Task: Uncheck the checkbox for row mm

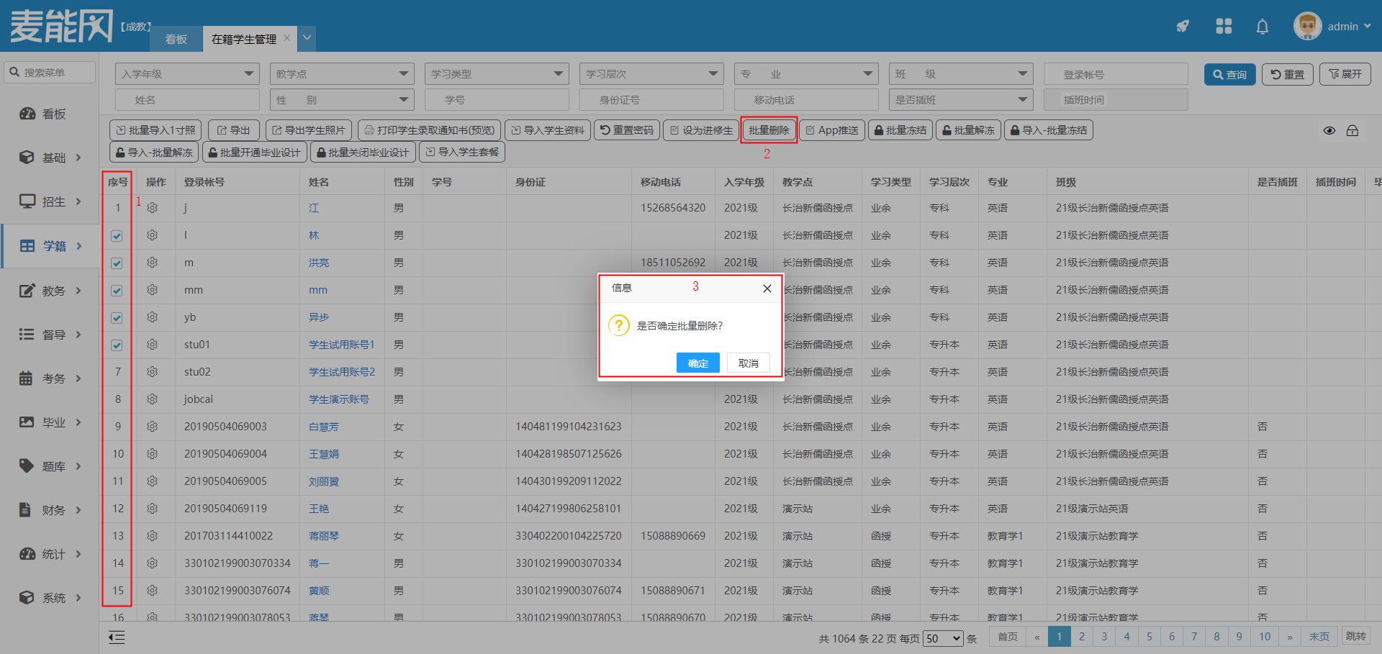Action: tap(117, 291)
